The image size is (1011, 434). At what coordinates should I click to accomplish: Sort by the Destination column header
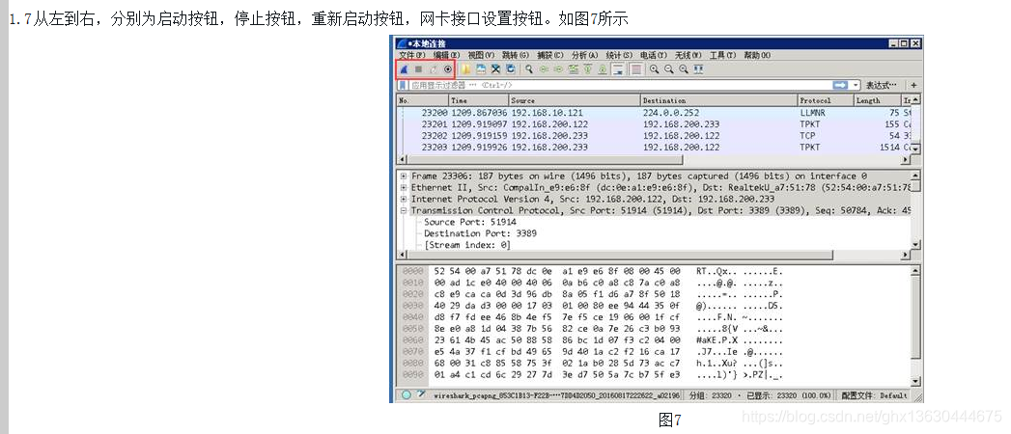point(719,100)
